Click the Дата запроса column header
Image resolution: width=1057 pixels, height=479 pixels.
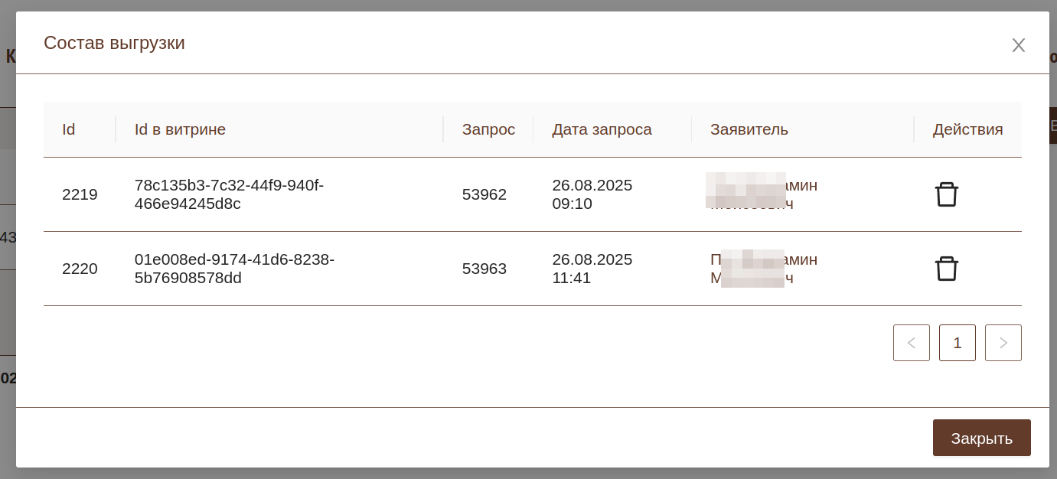602,129
